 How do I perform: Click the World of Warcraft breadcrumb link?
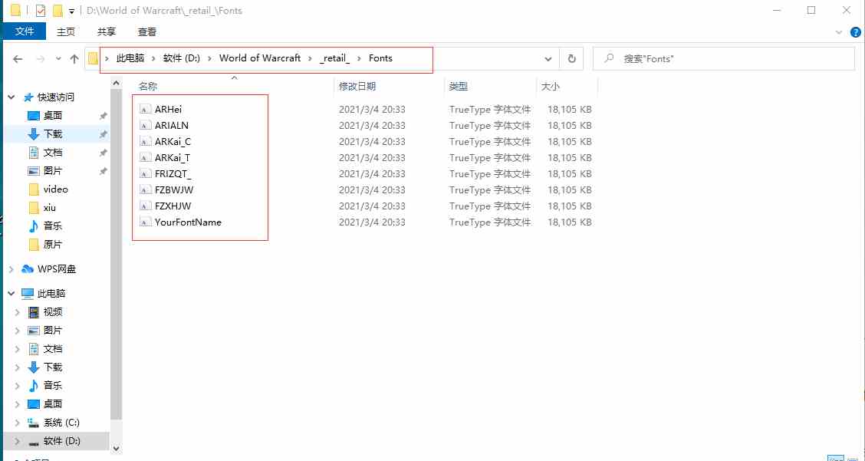[260, 58]
